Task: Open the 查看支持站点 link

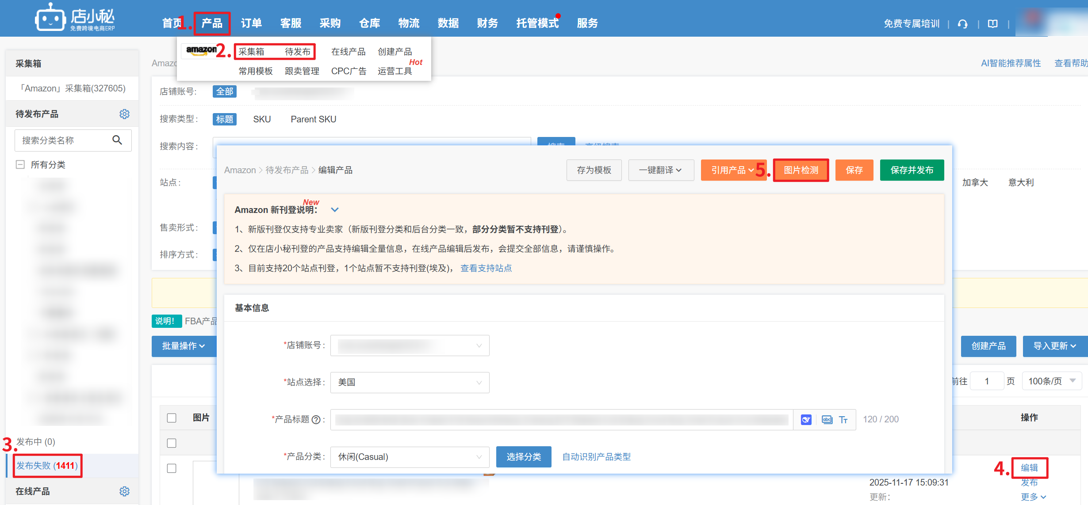Action: point(486,268)
